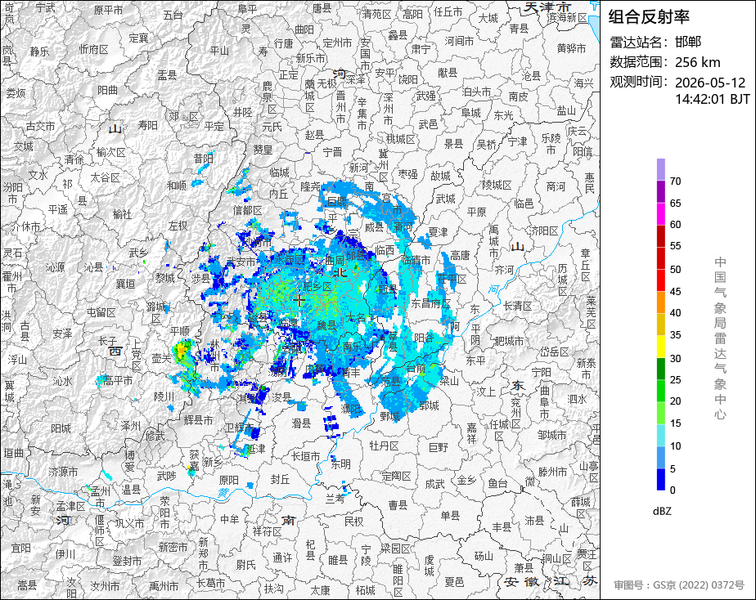Click the '济源市' map label
The width and height of the screenshot is (756, 600).
click(x=63, y=472)
